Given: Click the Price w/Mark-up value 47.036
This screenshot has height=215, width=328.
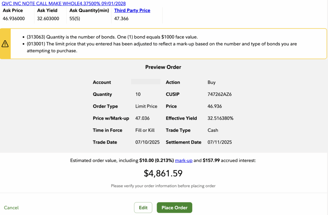Looking at the screenshot, I should [143, 118].
